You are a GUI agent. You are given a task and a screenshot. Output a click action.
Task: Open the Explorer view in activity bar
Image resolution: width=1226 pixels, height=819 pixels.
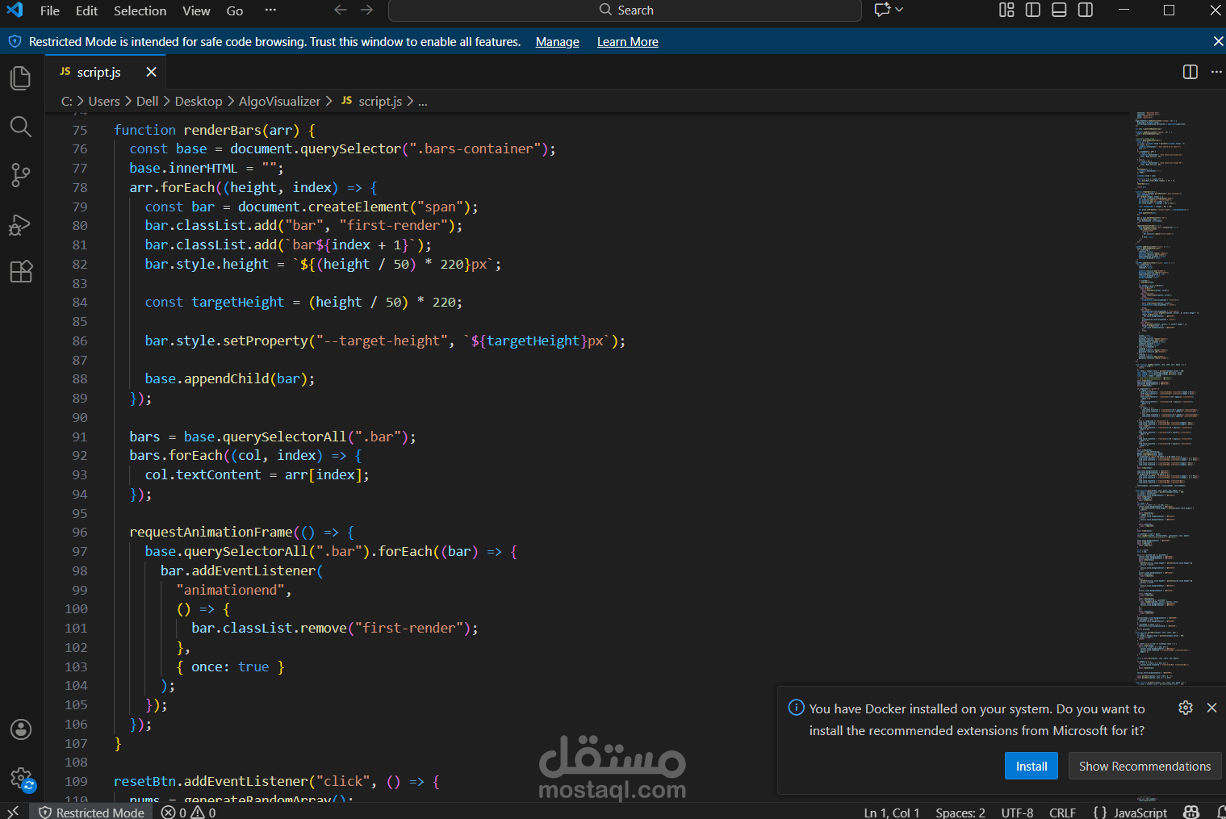(21, 78)
